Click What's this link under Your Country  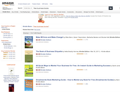point(4,27)
